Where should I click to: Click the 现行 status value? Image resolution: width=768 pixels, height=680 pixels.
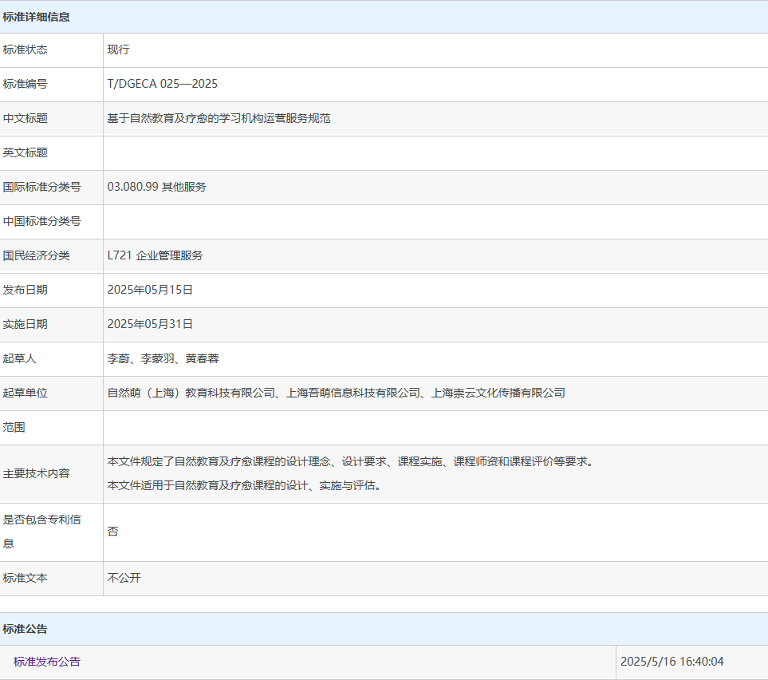(119, 49)
